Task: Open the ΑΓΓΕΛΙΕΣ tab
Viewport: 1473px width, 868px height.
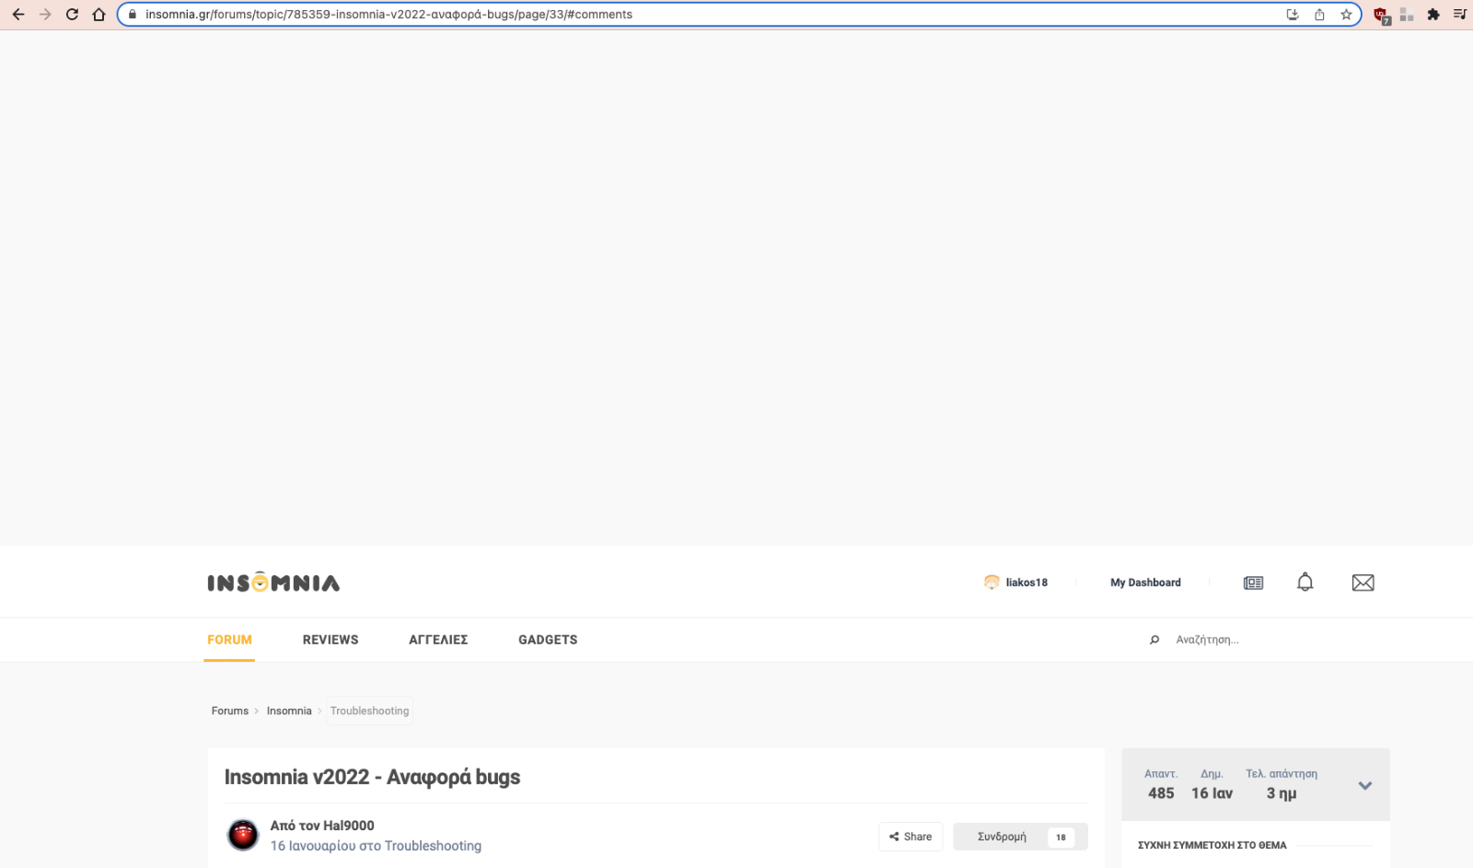Action: click(438, 640)
